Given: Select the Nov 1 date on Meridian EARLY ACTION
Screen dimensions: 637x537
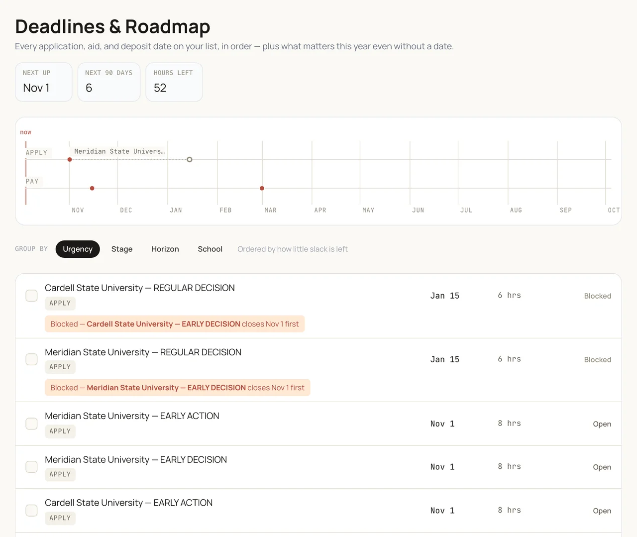Looking at the screenshot, I should (x=442, y=424).
